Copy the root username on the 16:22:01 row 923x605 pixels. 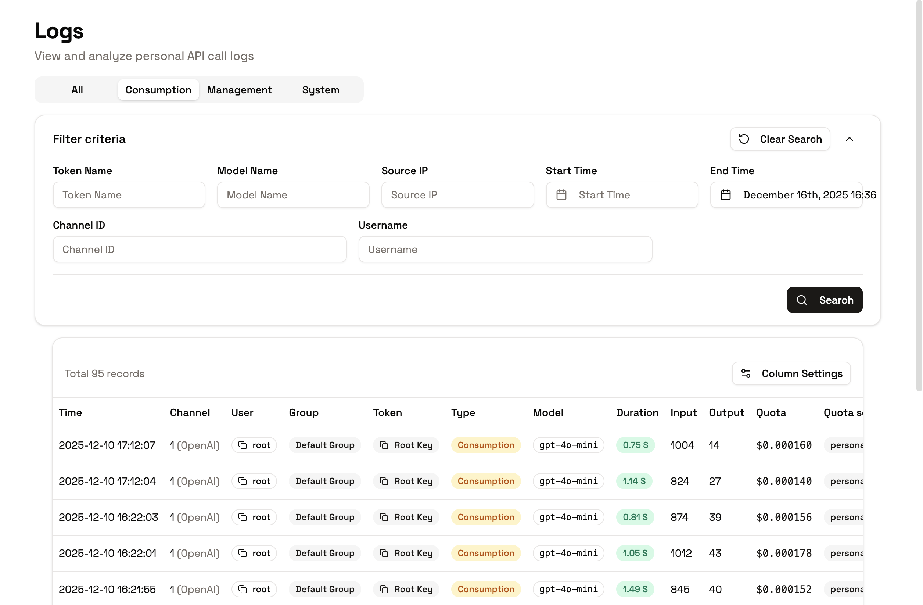point(242,553)
